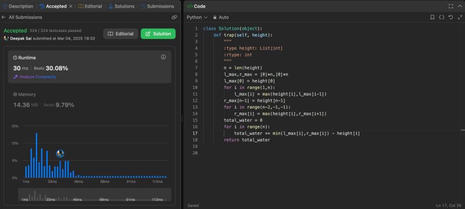This screenshot has width=465, height=209.
Task: Click the user avatar marker on chart
Action: 60,153
